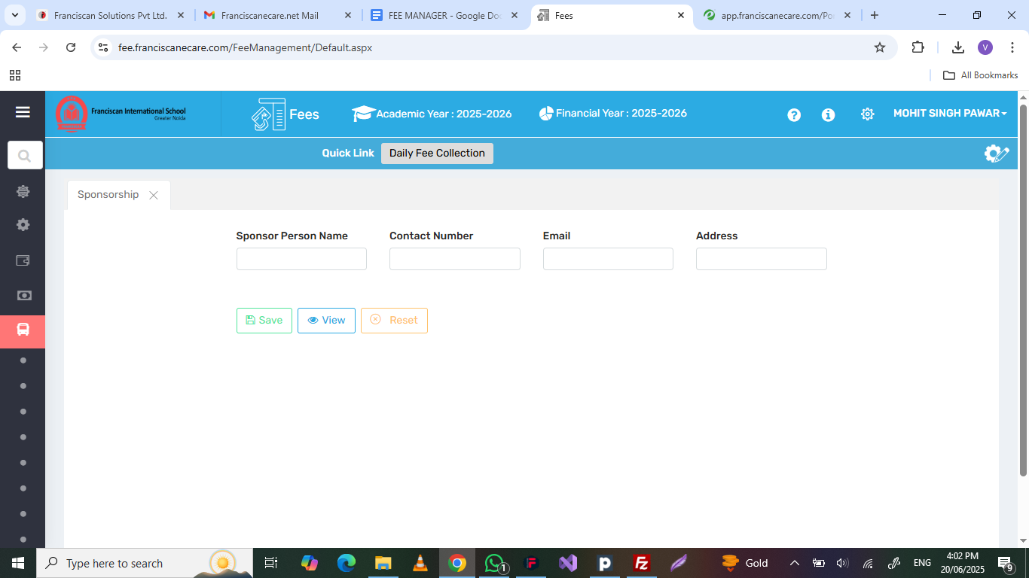Reload the page
Image resolution: width=1029 pixels, height=578 pixels.
click(71, 47)
